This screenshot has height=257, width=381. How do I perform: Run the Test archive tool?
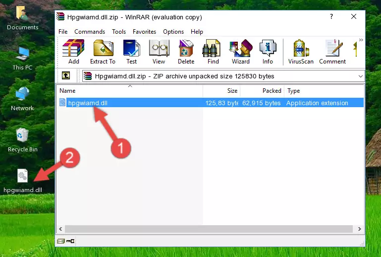(x=131, y=52)
